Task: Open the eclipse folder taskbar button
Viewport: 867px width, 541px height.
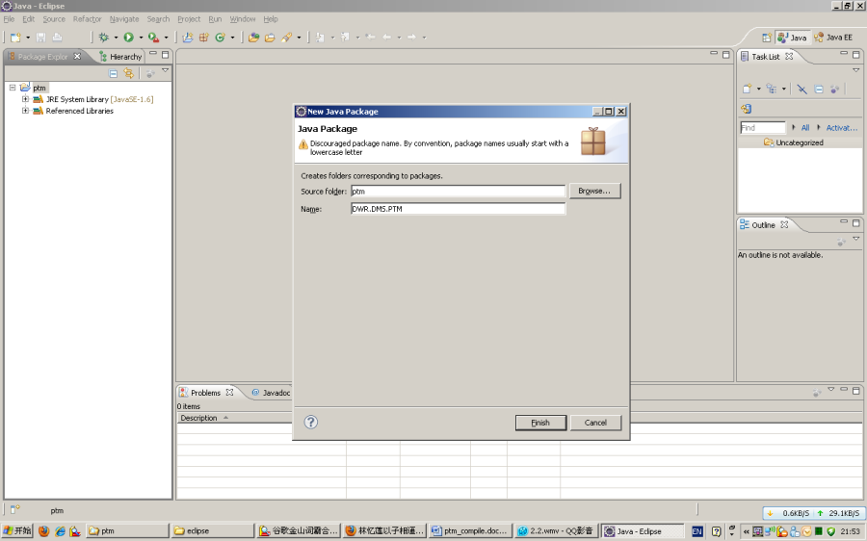Action: [x=213, y=531]
